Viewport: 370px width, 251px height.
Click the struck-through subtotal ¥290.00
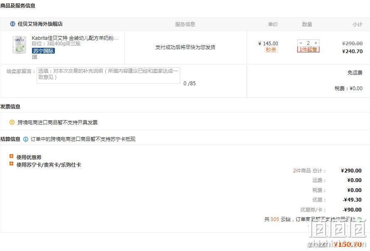pos(352,44)
